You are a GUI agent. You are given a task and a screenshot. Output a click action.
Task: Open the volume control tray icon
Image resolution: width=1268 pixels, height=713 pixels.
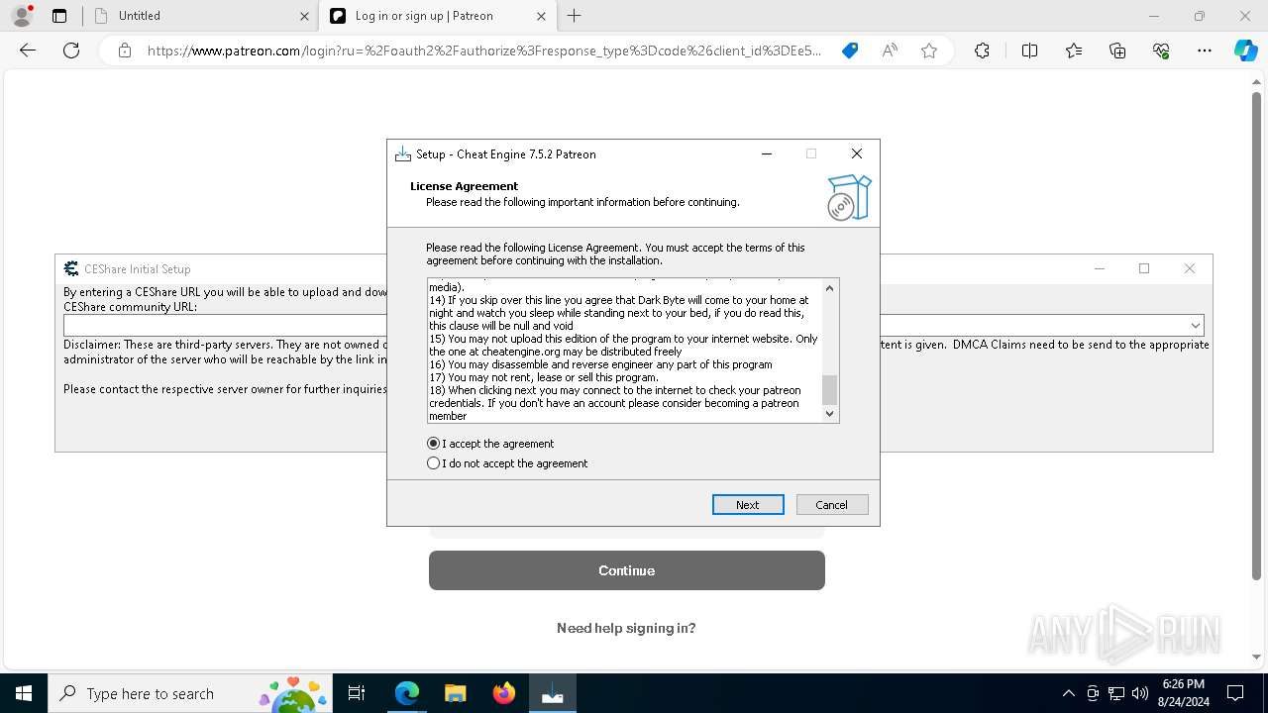coord(1139,693)
